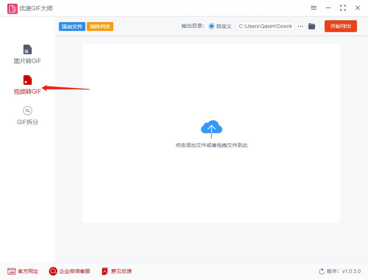Open the hamburger menu at top right
This screenshot has height=280, width=368.
pyautogui.click(x=314, y=8)
